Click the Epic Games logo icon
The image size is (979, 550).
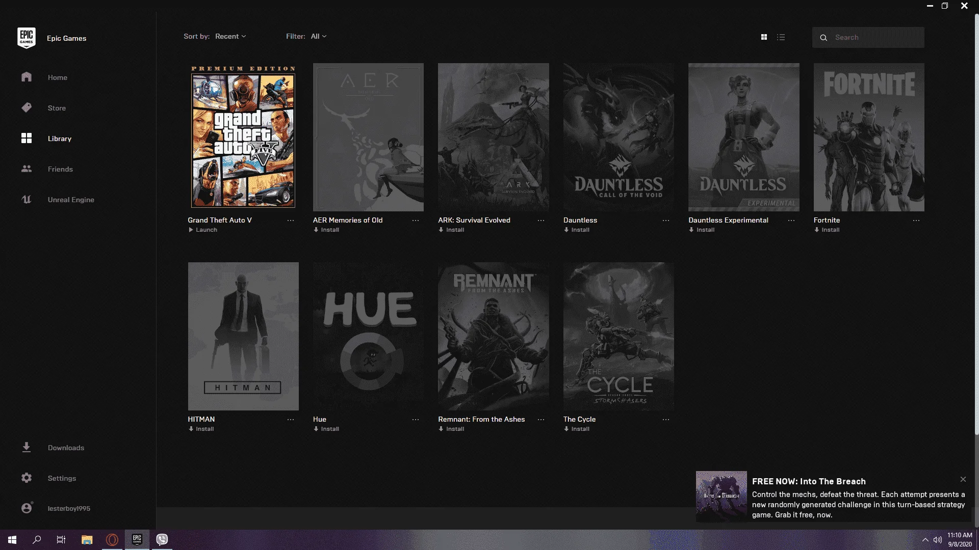coord(27,38)
